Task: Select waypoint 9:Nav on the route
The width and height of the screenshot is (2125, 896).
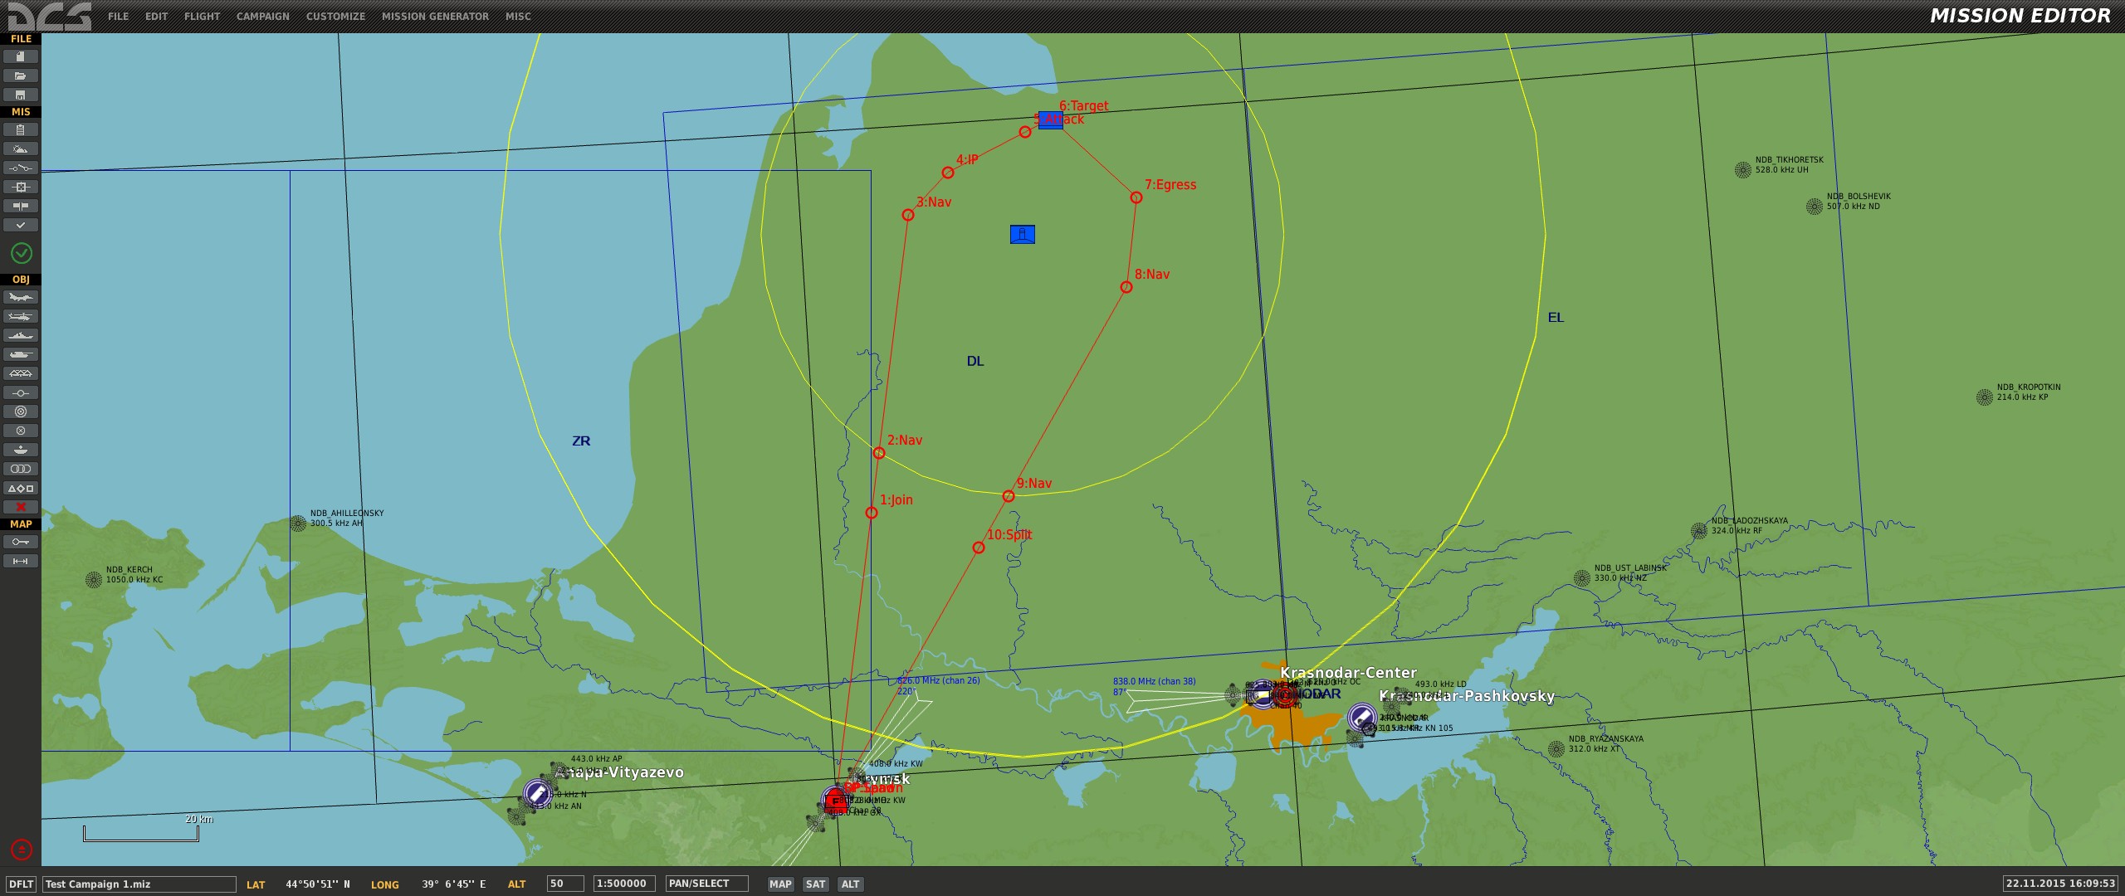Action: point(1009,496)
